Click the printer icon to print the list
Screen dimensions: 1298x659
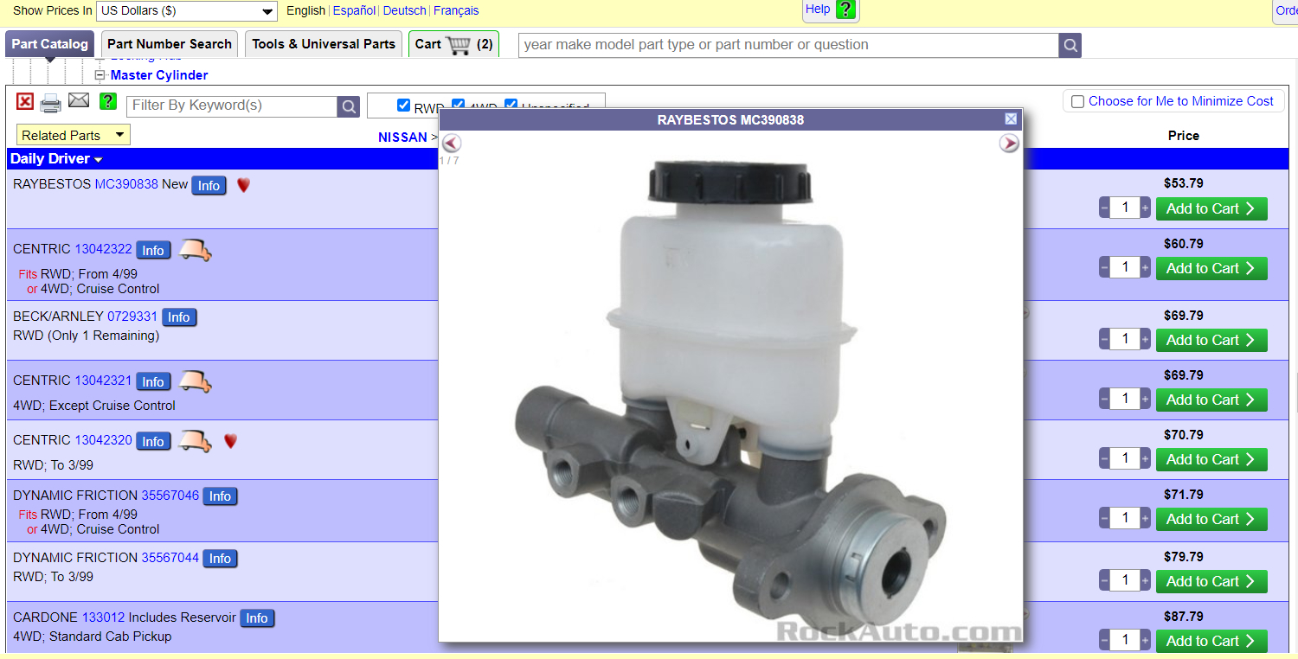click(51, 104)
